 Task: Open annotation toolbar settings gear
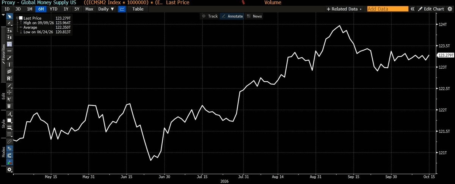(x=9, y=170)
